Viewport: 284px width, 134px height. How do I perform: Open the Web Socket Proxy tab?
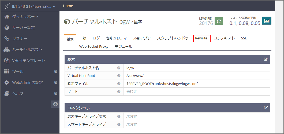[x=94, y=47]
